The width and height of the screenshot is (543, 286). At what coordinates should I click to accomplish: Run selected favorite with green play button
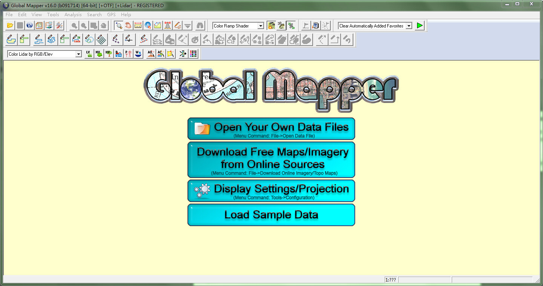click(420, 26)
